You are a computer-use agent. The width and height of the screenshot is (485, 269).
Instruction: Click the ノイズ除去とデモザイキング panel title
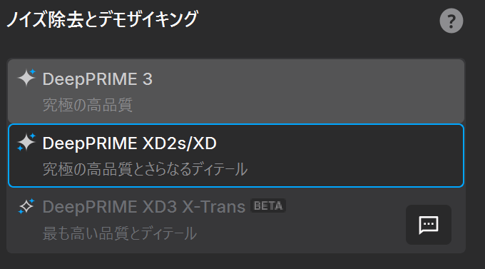pyautogui.click(x=102, y=19)
